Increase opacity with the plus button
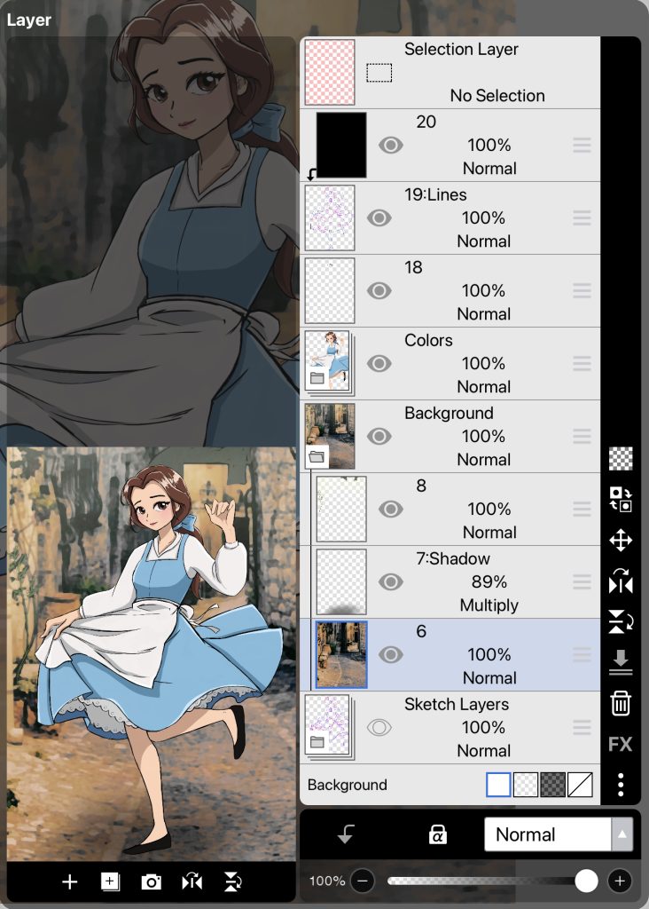 coord(620,881)
